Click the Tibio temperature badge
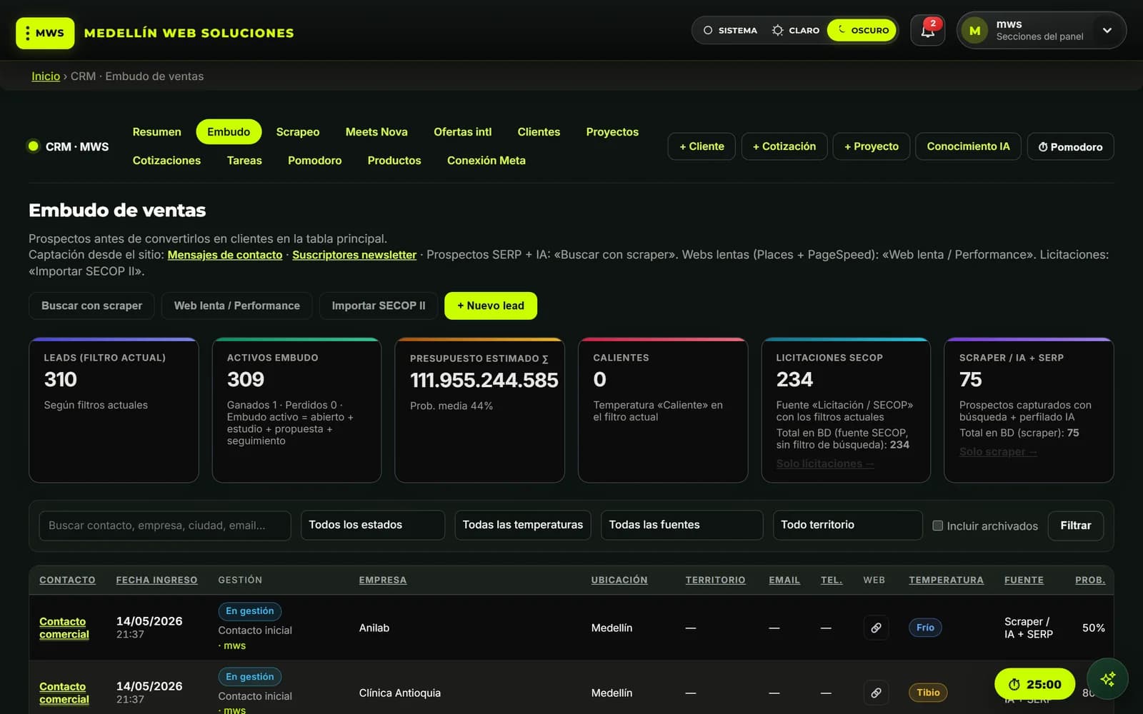This screenshot has height=714, width=1143. tap(928, 693)
